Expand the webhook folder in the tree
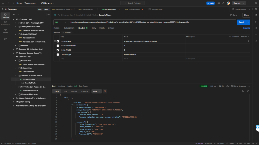 tap(15, 46)
